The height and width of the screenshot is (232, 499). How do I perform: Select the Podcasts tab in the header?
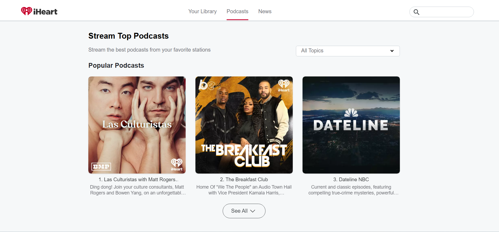coord(237,11)
